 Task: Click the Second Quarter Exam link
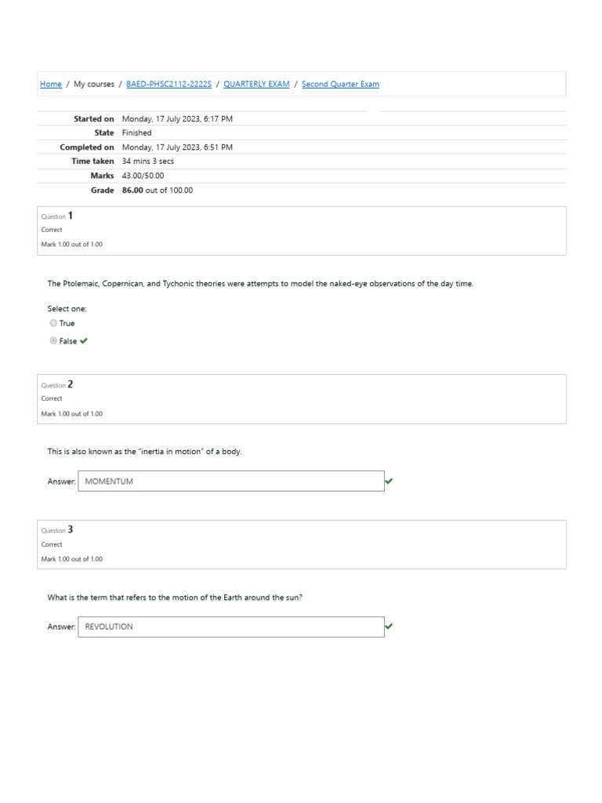coord(340,84)
